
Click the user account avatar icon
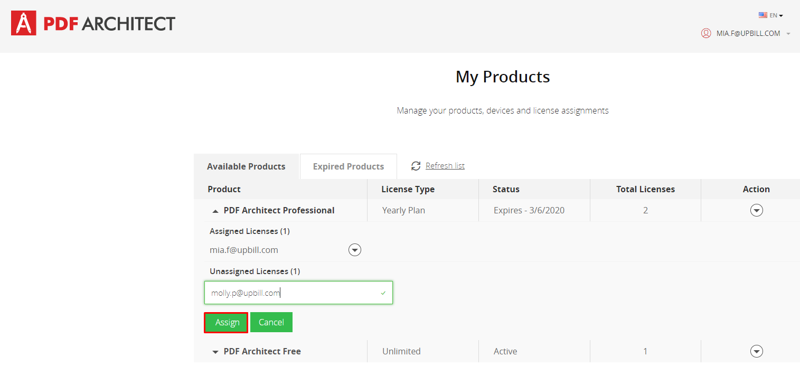[x=706, y=33]
